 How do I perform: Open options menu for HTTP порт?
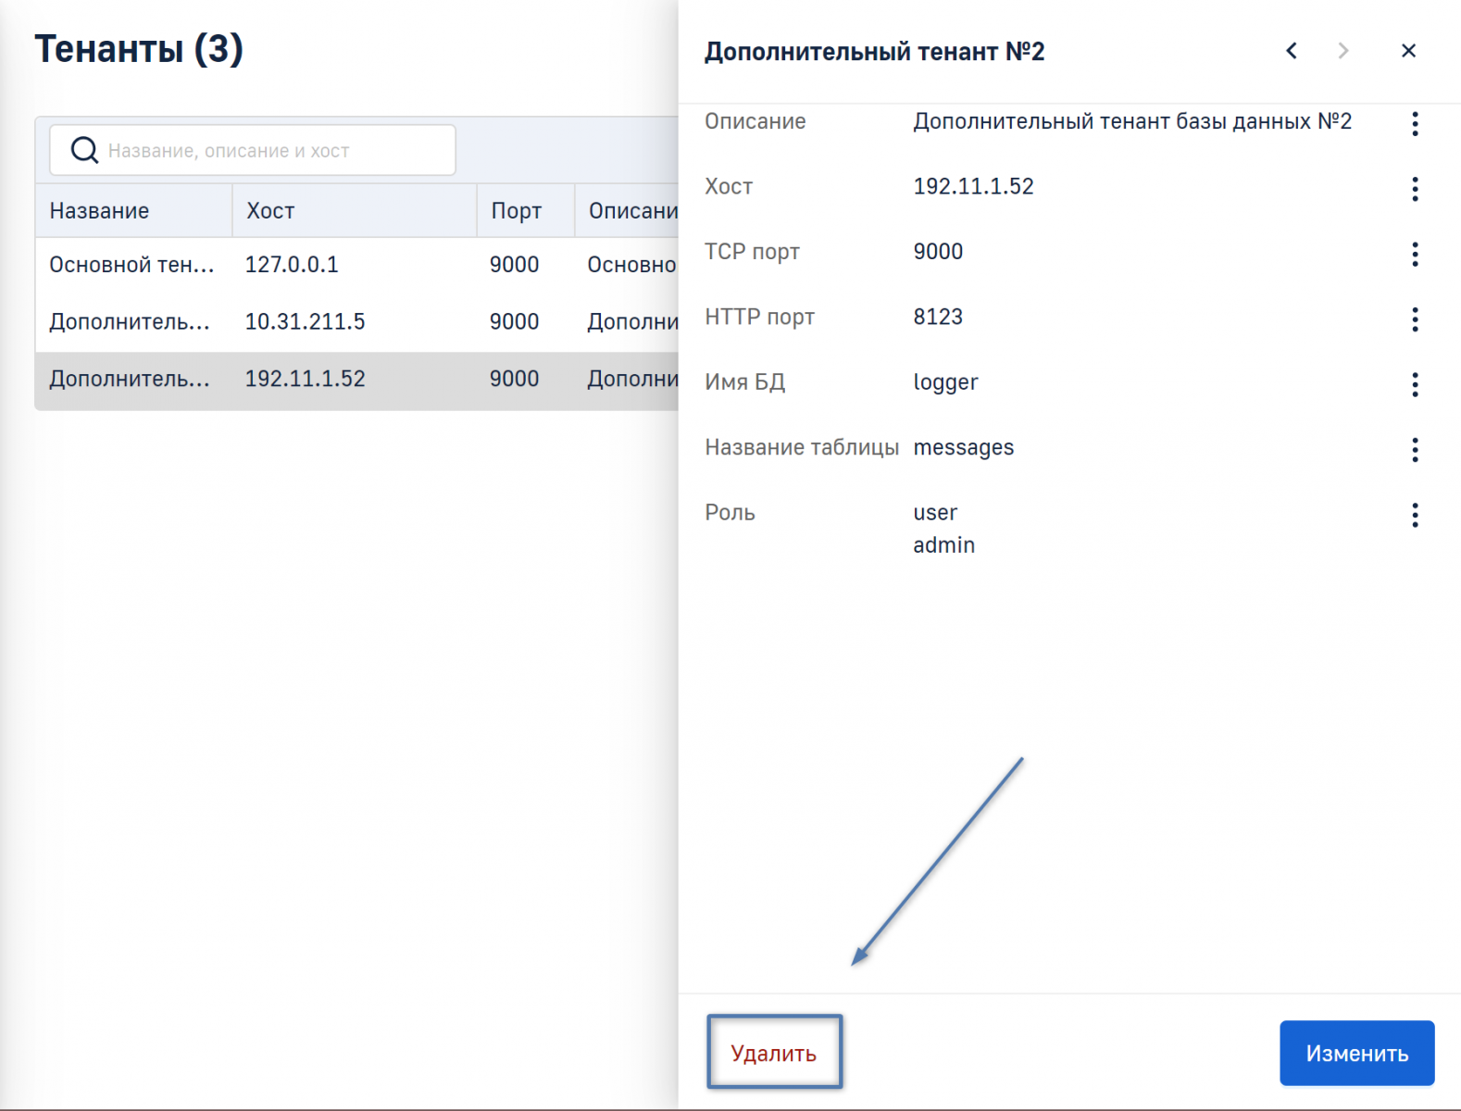1414,319
